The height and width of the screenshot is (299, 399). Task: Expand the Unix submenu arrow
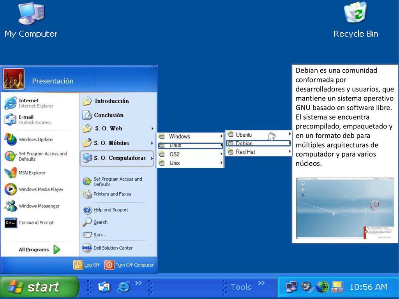pyautogui.click(x=221, y=163)
